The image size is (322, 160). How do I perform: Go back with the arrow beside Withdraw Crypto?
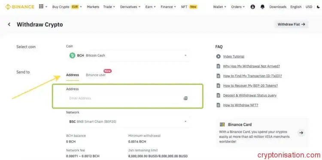click(x=9, y=24)
